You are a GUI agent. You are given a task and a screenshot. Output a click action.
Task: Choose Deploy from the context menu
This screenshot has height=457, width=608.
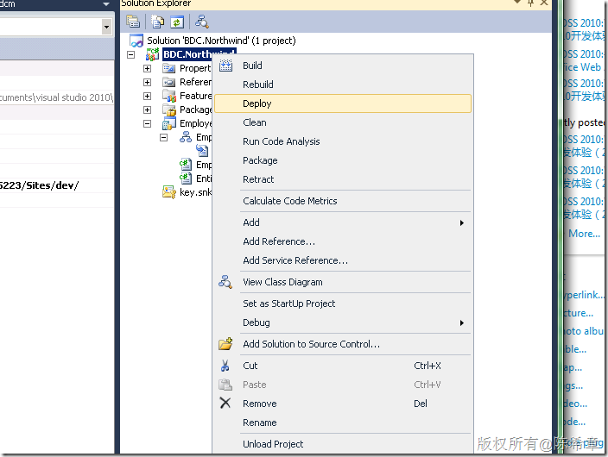point(343,103)
